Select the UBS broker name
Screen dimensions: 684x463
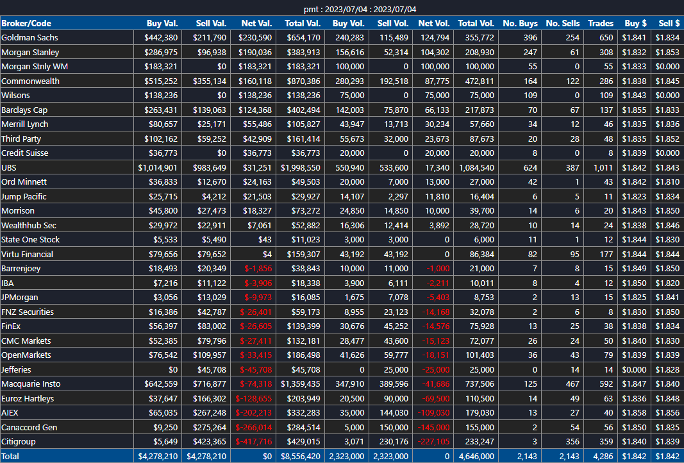9,167
